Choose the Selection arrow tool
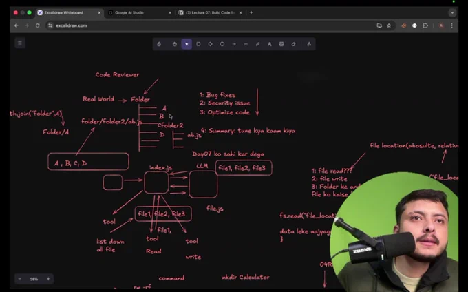Screen dimensions: 468x292 (187, 44)
